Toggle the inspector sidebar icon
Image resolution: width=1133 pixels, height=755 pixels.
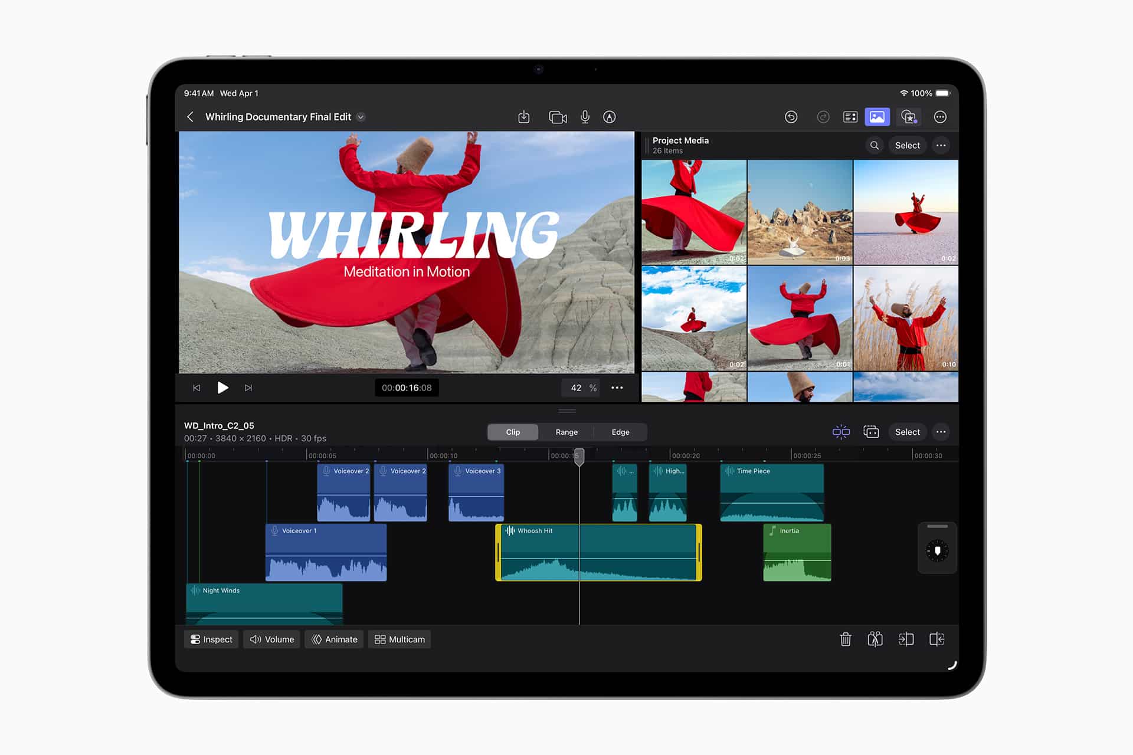[x=850, y=117]
